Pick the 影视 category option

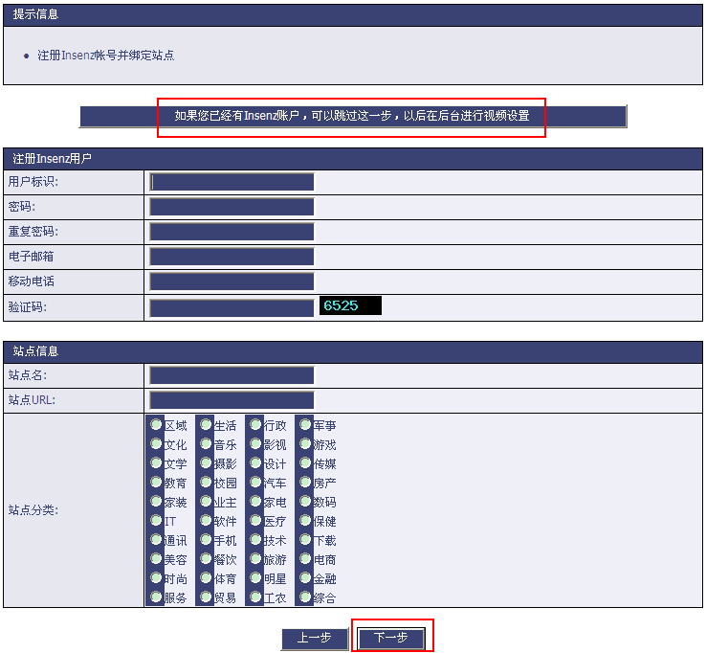point(255,444)
